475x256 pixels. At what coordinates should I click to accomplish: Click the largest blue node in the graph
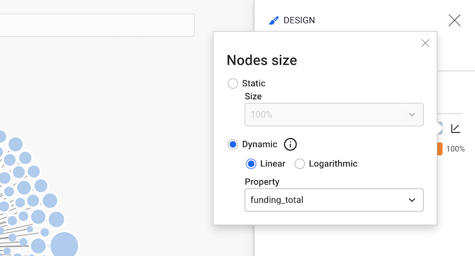[64, 245]
